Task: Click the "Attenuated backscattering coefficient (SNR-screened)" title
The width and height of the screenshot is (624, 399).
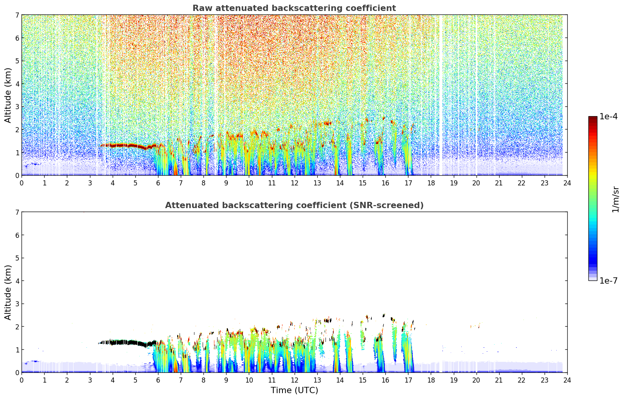Action: [294, 205]
